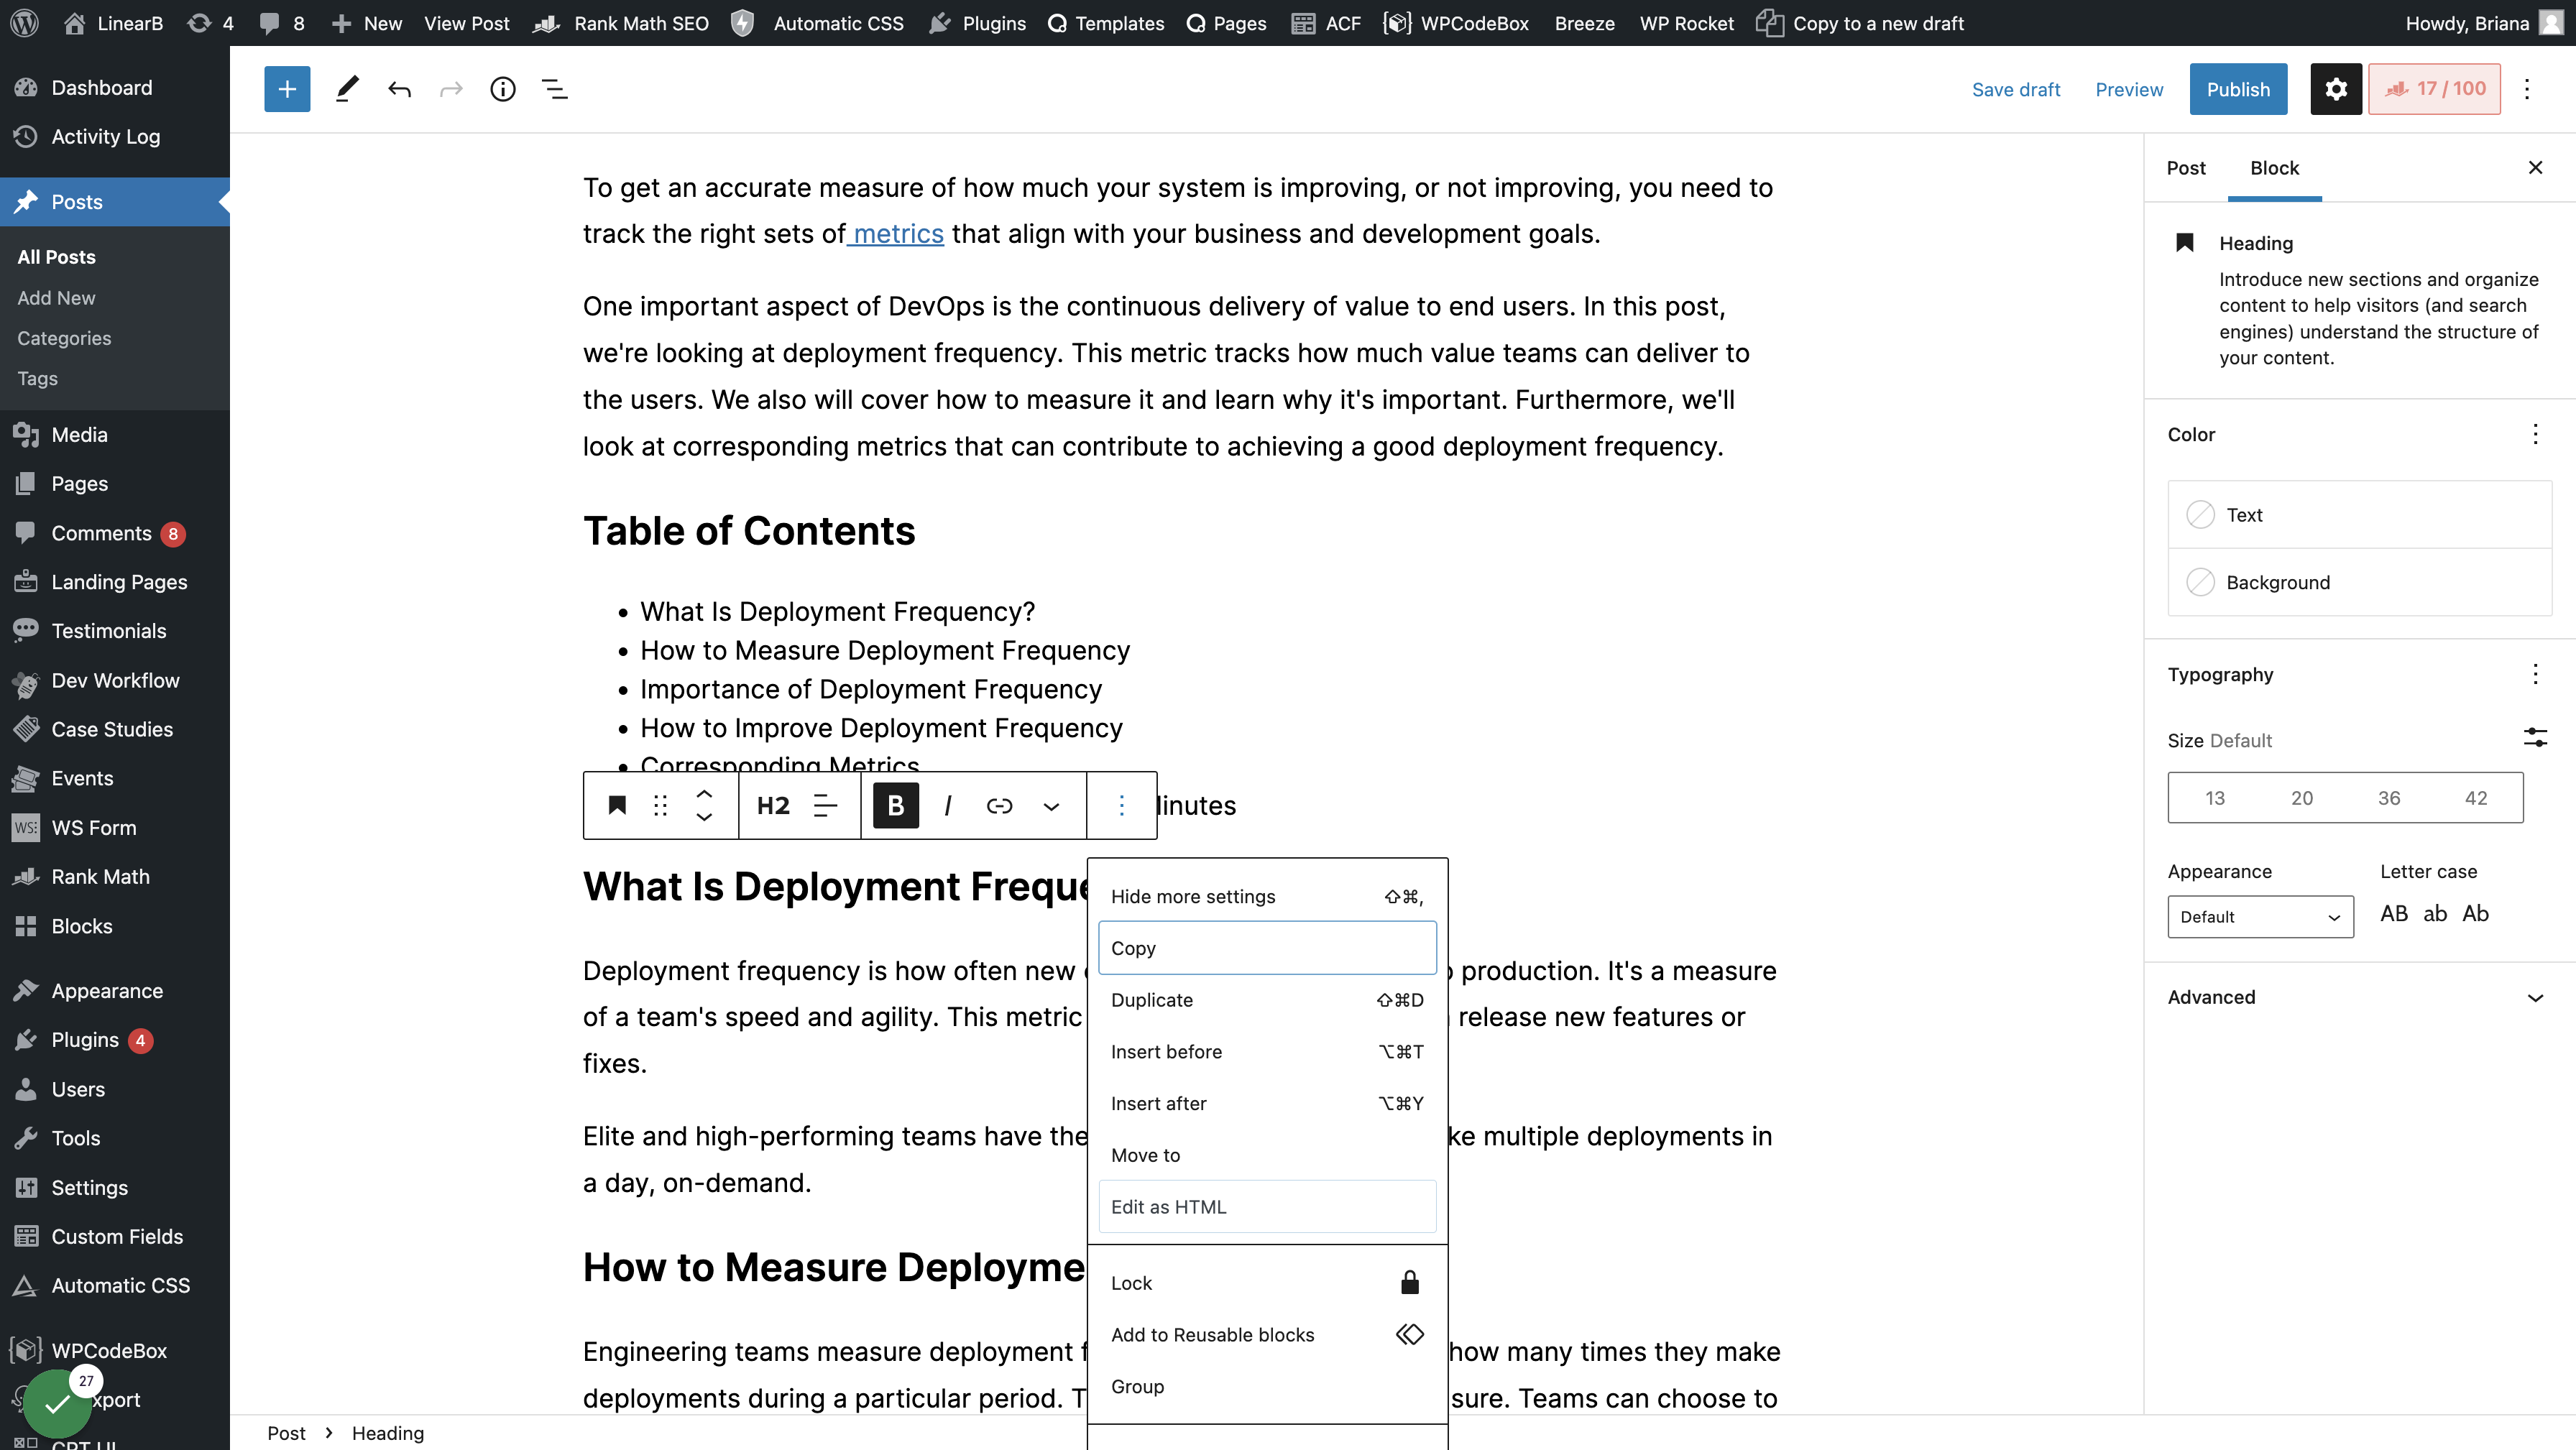The image size is (2576, 1450).
Task: Click the Preview link
Action: [2129, 89]
